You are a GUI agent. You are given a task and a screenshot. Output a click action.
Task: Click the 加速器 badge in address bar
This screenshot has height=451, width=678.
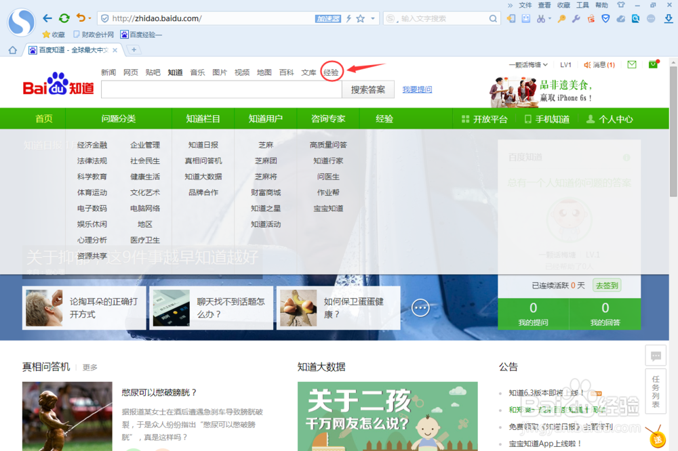click(x=327, y=18)
